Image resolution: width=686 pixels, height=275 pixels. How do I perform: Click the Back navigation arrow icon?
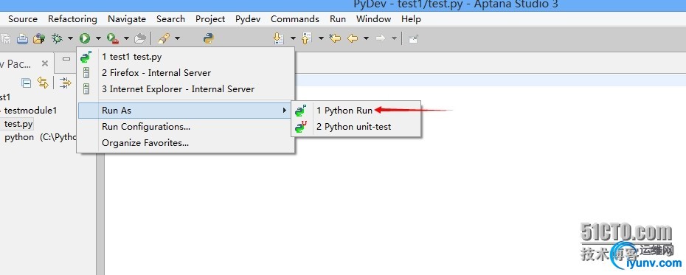pos(353,38)
